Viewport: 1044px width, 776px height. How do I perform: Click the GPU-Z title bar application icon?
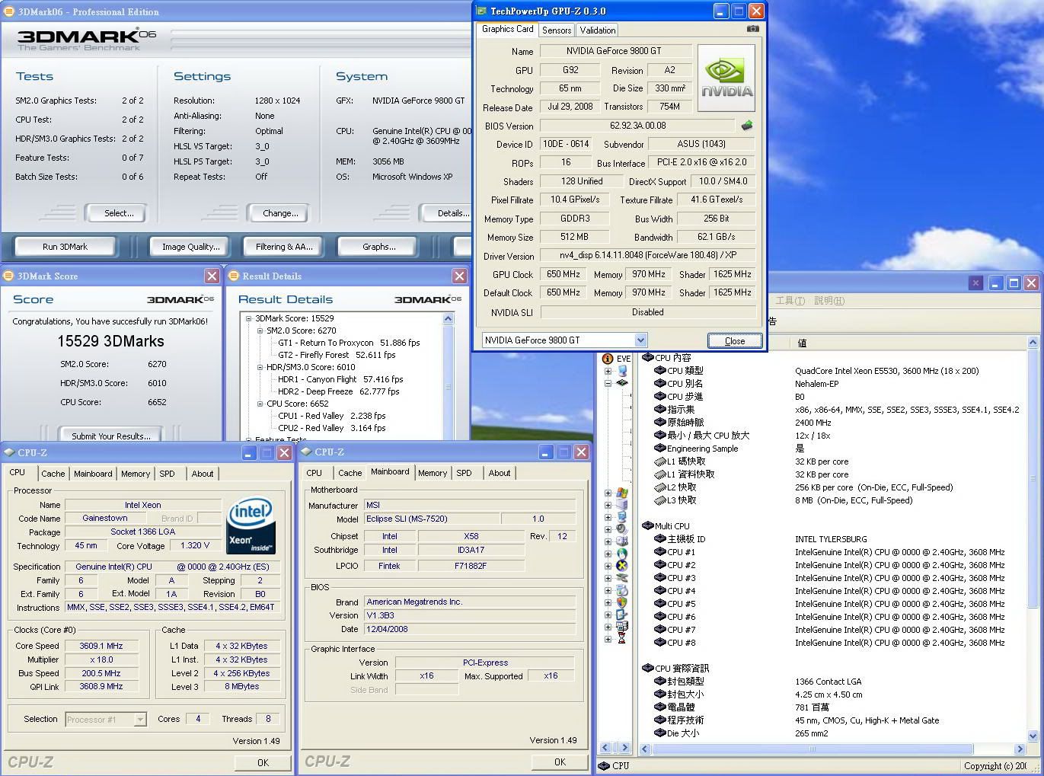point(482,11)
